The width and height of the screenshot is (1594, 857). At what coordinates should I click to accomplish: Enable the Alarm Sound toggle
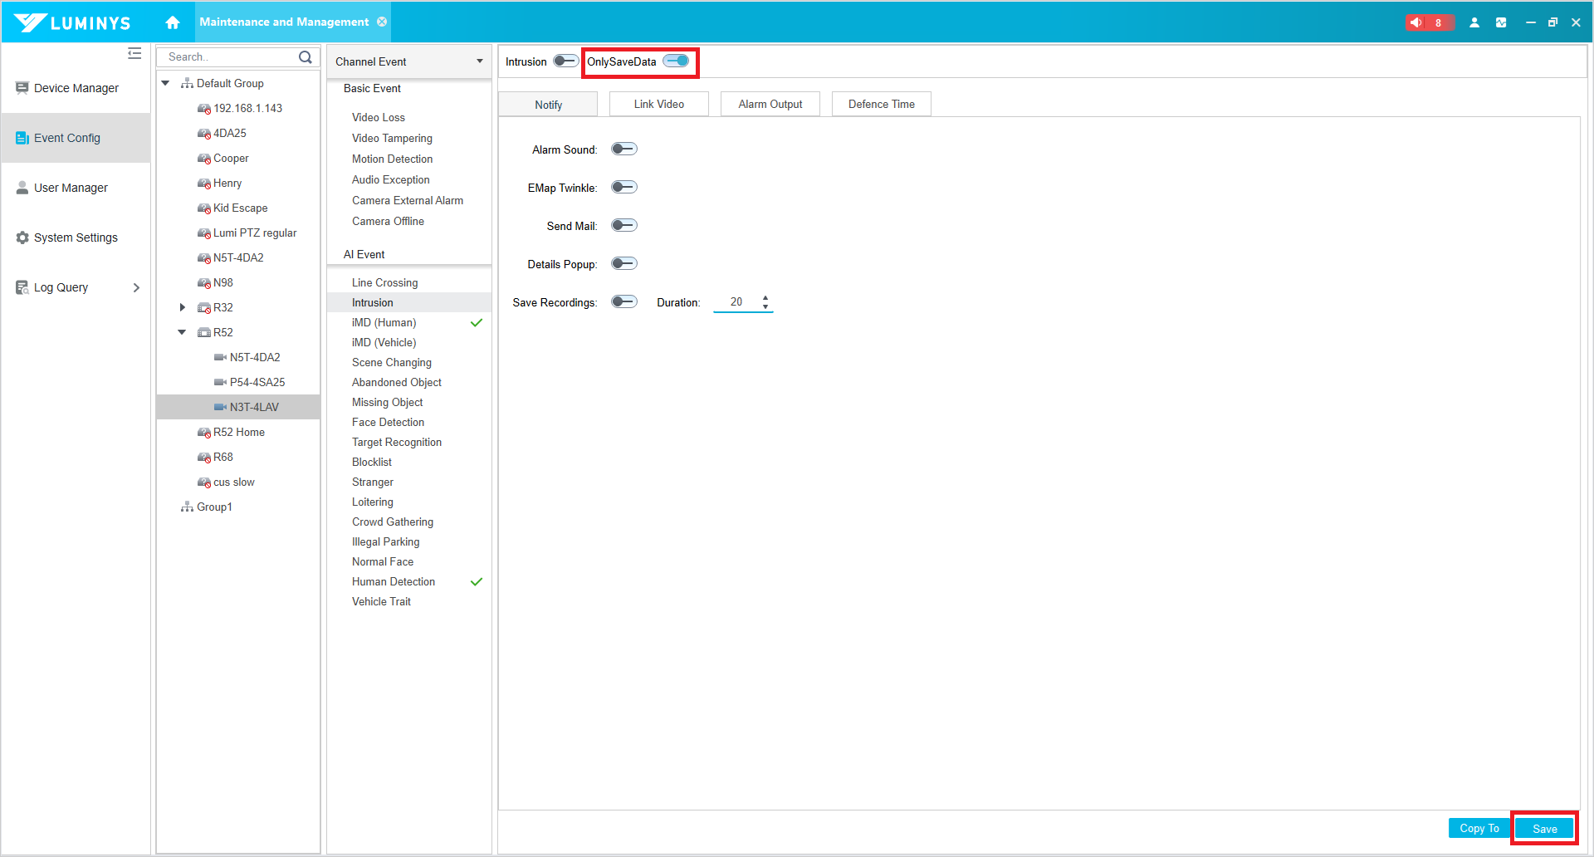pos(623,149)
